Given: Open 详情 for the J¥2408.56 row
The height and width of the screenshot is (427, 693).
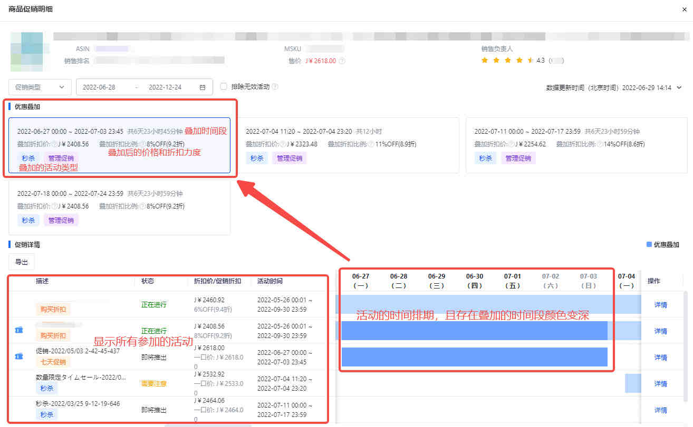Looking at the screenshot, I should click(661, 331).
